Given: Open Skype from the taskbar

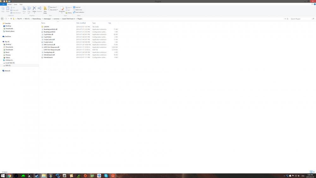Looking at the screenshot, I should [106, 175].
